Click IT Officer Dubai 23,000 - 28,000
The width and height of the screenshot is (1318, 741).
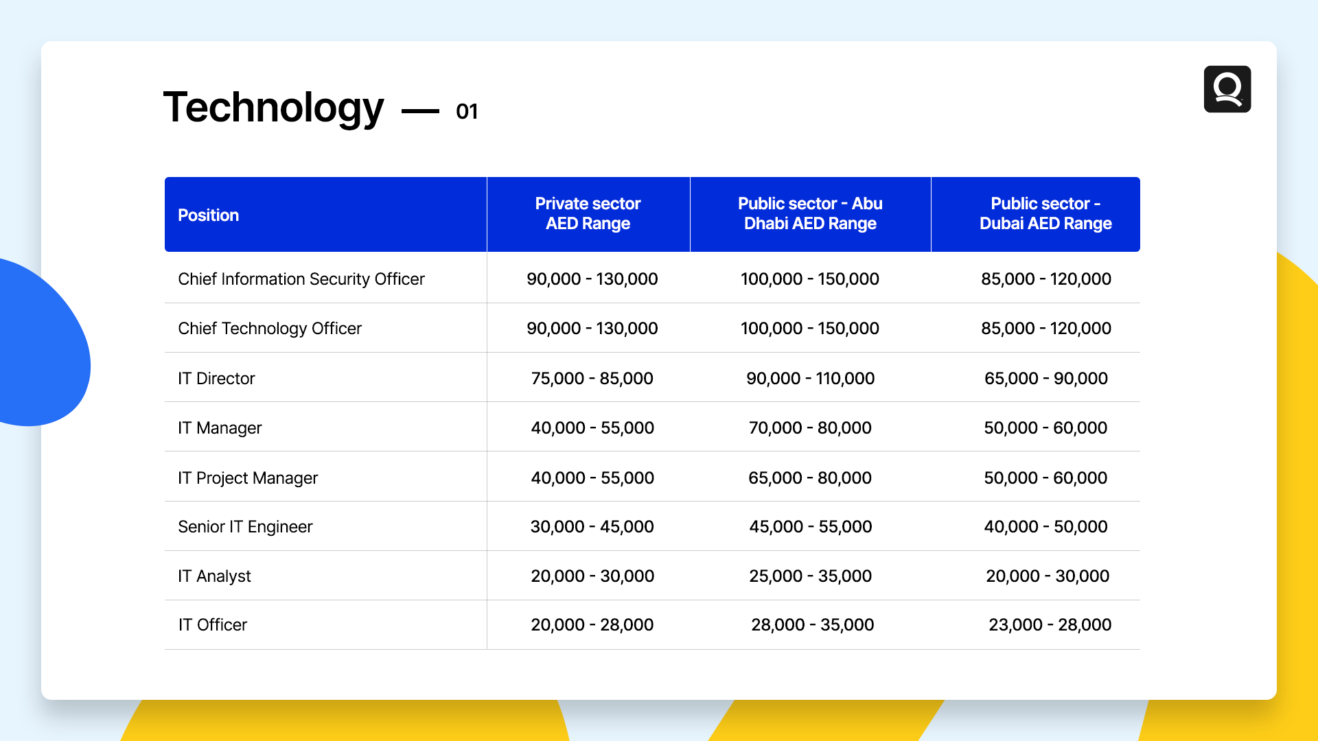point(1050,625)
